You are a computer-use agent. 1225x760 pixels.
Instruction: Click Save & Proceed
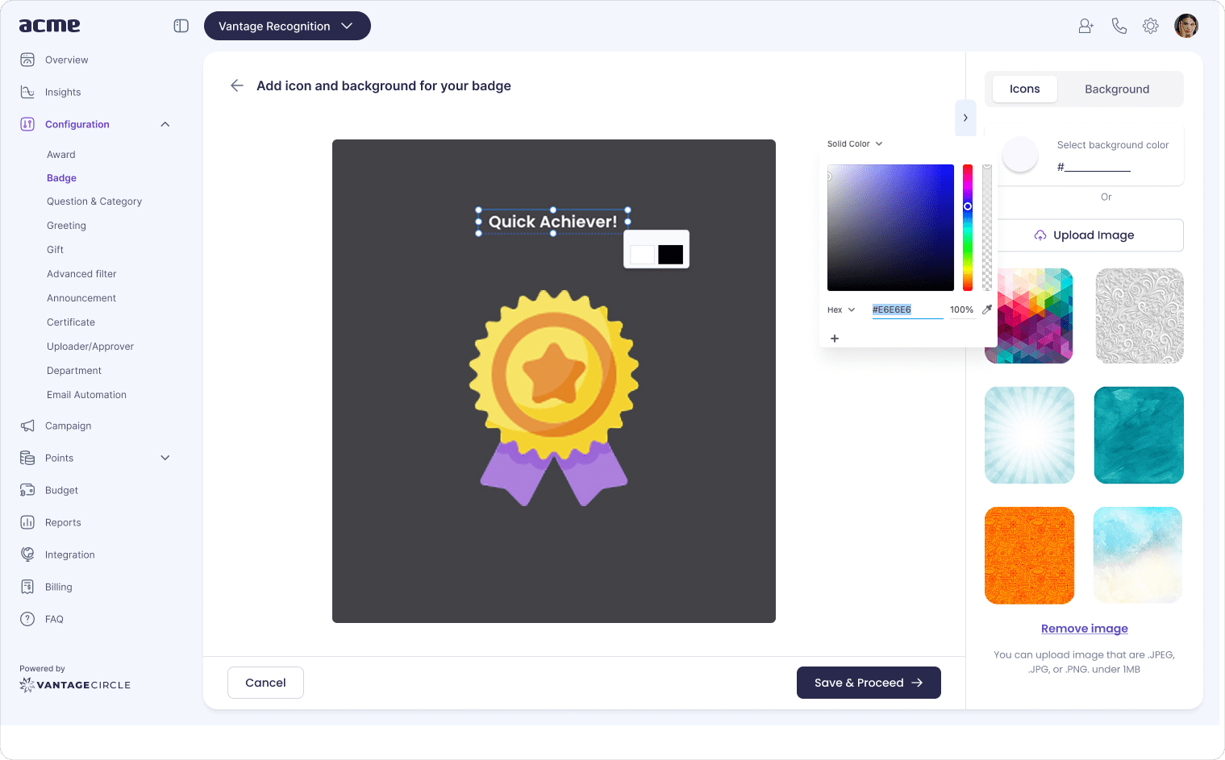[869, 683]
